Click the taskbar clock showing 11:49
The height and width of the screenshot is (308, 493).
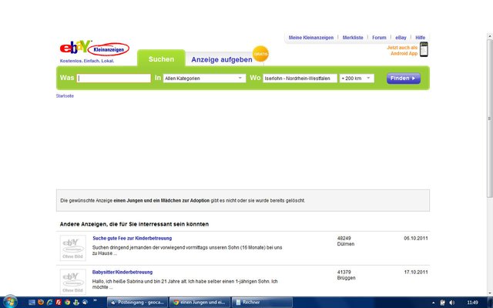(472, 303)
